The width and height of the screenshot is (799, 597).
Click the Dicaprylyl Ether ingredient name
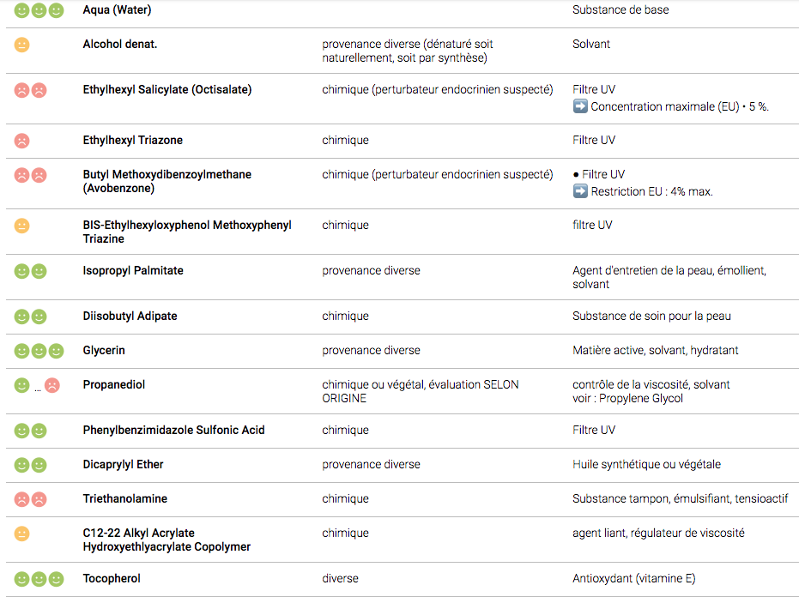click(123, 464)
